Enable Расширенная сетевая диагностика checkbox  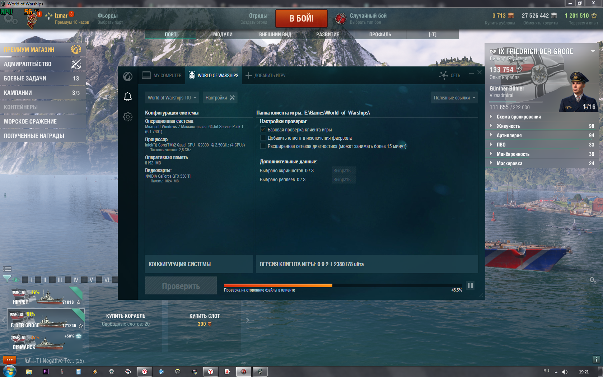(x=263, y=146)
